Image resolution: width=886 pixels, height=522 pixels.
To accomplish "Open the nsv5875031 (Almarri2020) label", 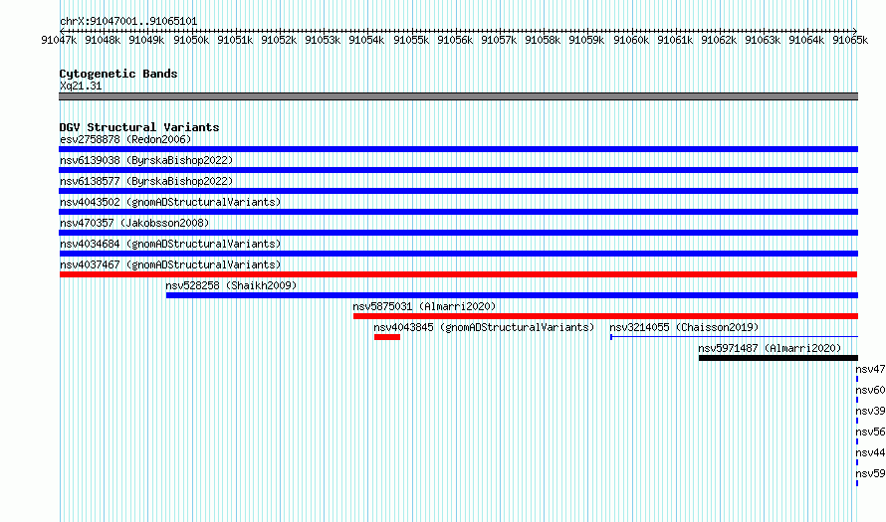I will tap(424, 306).
